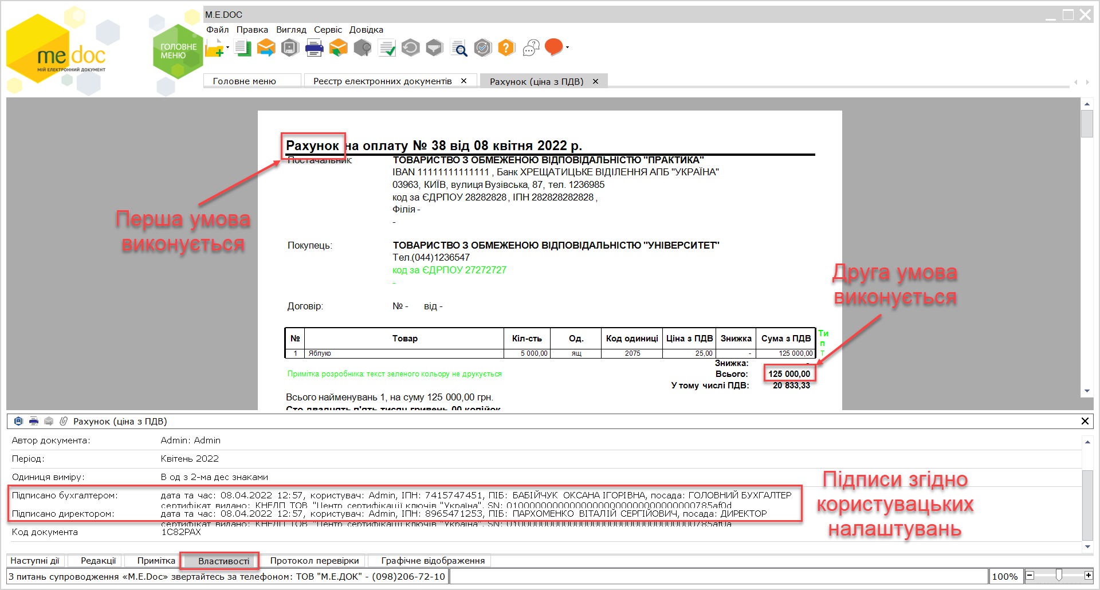Viewport: 1100px width, 590px height.
Task: Open the Довідка menu
Action: (x=366, y=30)
